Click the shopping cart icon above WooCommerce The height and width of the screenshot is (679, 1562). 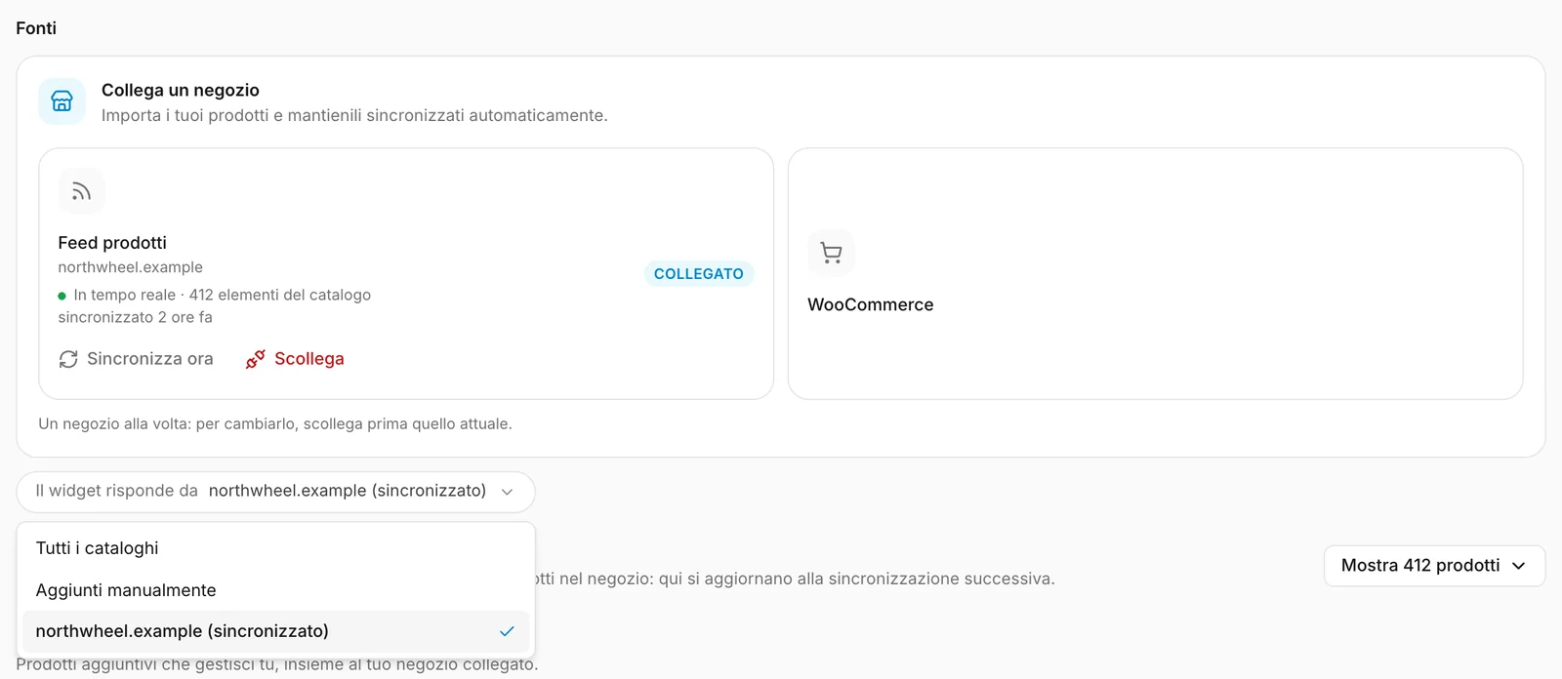(831, 253)
